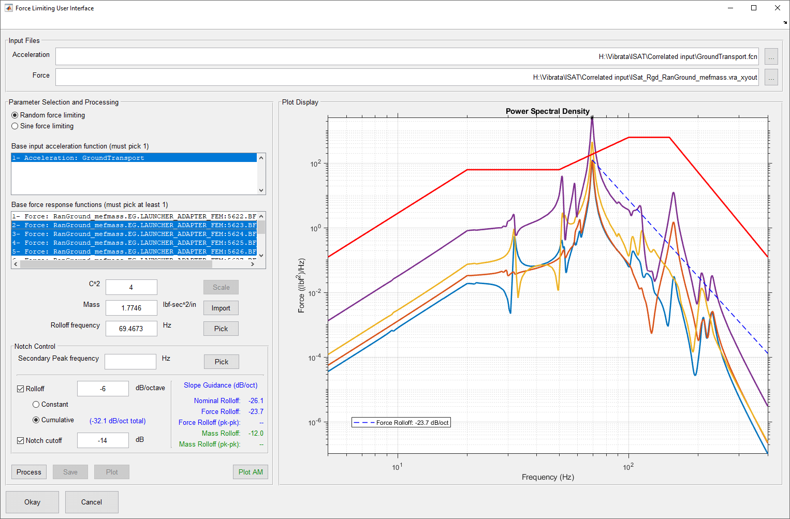Click the Slope Guidance (dB/oct) heading
The height and width of the screenshot is (519, 790).
(221, 385)
